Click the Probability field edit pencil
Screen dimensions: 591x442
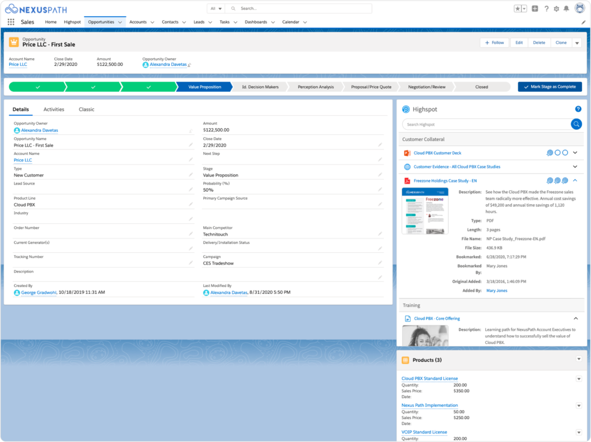(x=380, y=189)
